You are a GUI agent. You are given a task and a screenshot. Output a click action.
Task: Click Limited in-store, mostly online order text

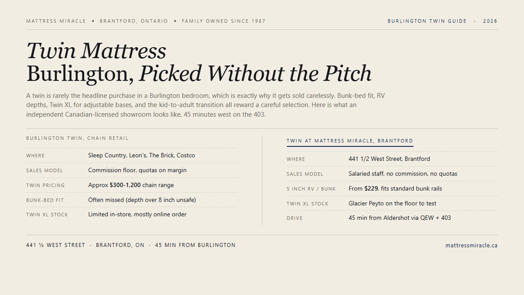(x=137, y=214)
